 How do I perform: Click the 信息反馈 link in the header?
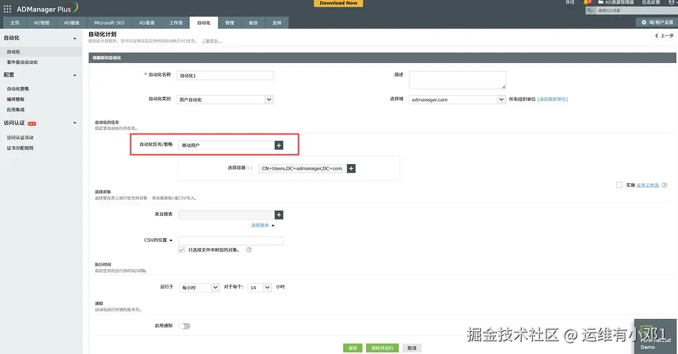click(x=651, y=2)
